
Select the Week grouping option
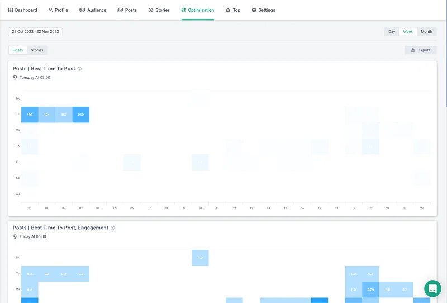click(408, 32)
